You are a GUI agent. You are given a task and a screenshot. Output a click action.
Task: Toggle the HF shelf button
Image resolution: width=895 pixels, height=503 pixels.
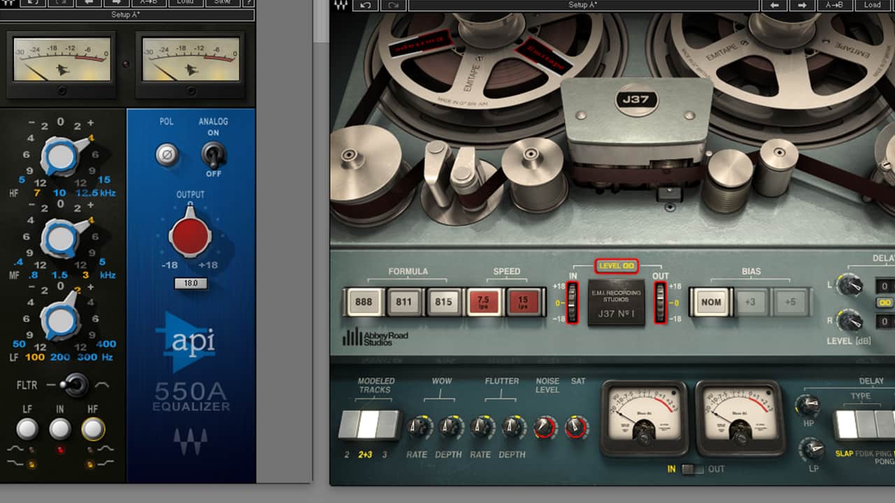point(93,428)
